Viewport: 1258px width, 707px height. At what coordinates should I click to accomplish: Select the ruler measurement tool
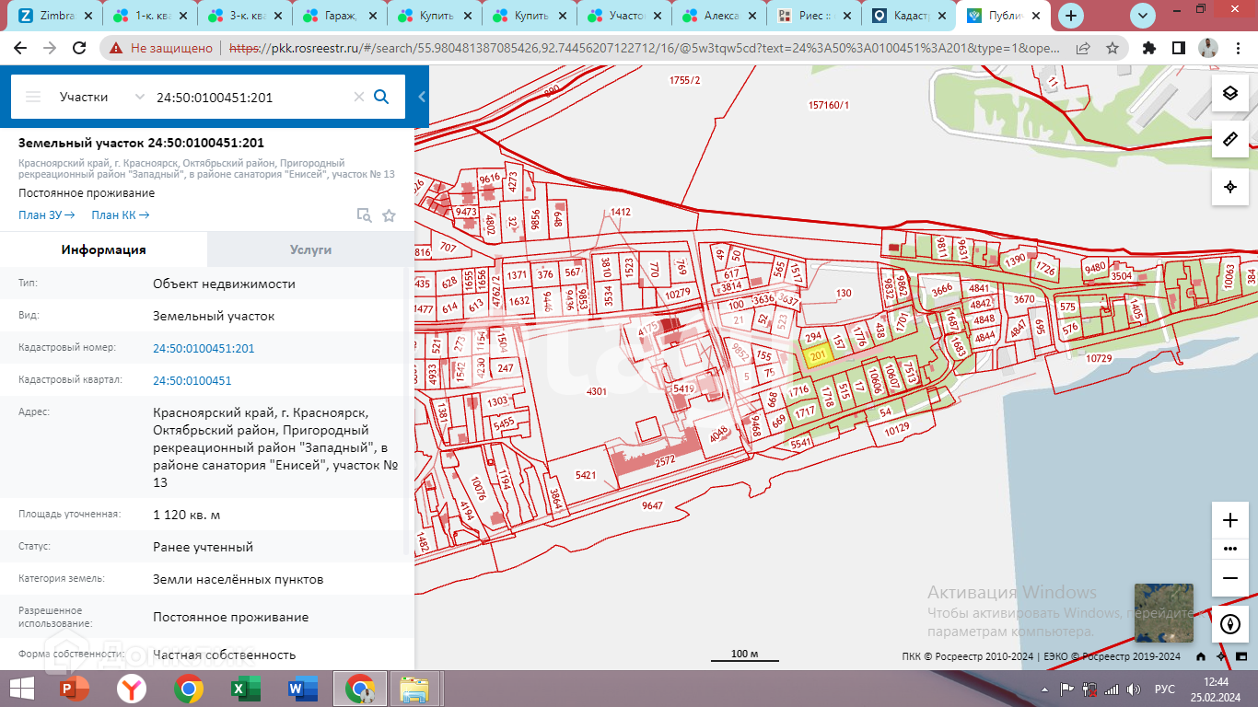tap(1229, 139)
